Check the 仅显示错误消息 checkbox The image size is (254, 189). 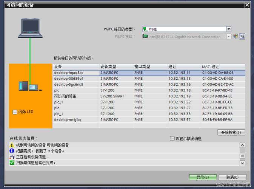click(172, 138)
